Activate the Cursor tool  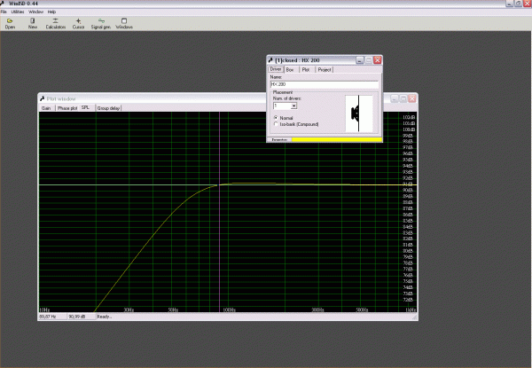click(x=78, y=22)
